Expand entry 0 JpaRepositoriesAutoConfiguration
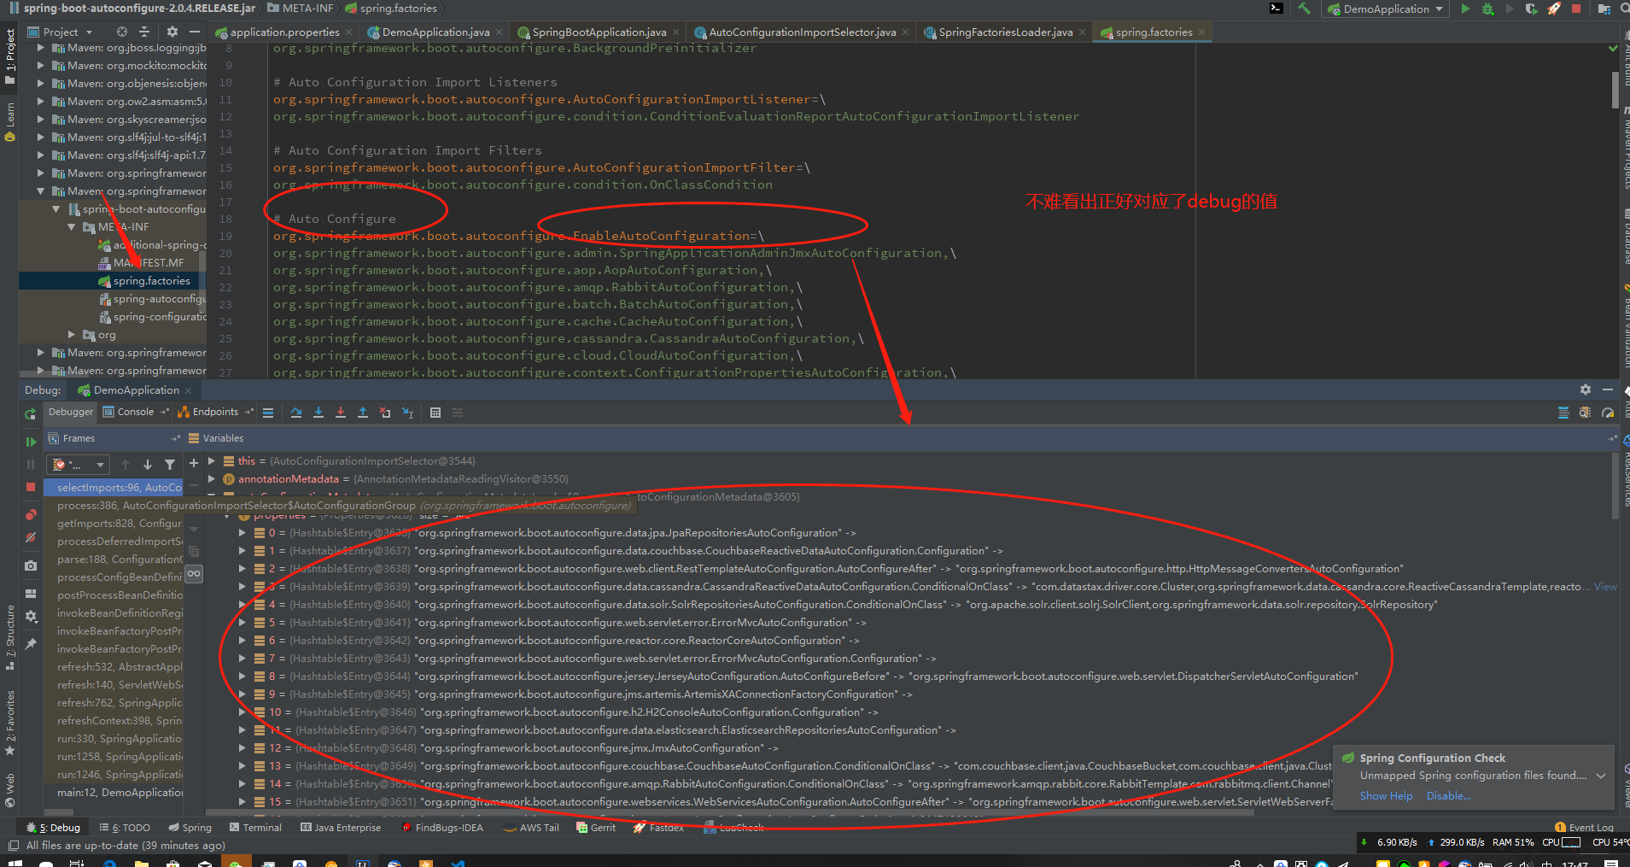Screen dimensions: 1630x867 (x=242, y=533)
